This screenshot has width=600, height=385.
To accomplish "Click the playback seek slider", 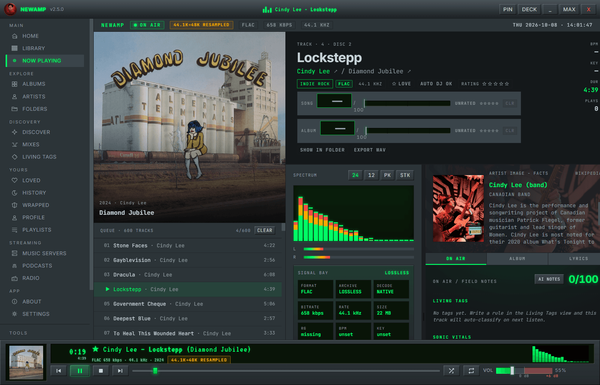I will pyautogui.click(x=286, y=371).
